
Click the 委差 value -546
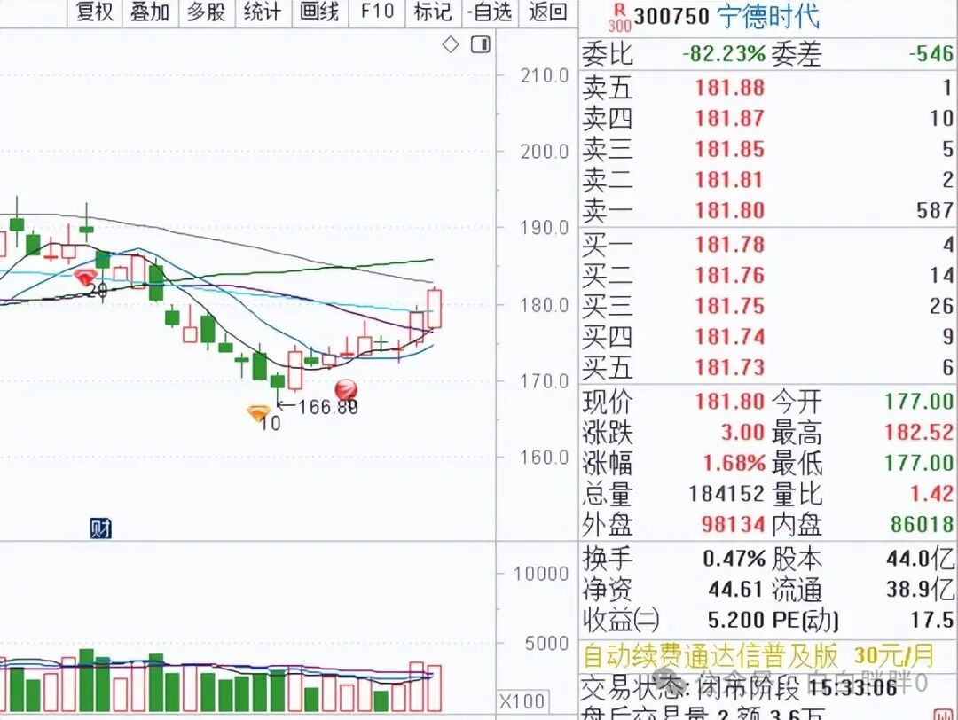(931, 54)
